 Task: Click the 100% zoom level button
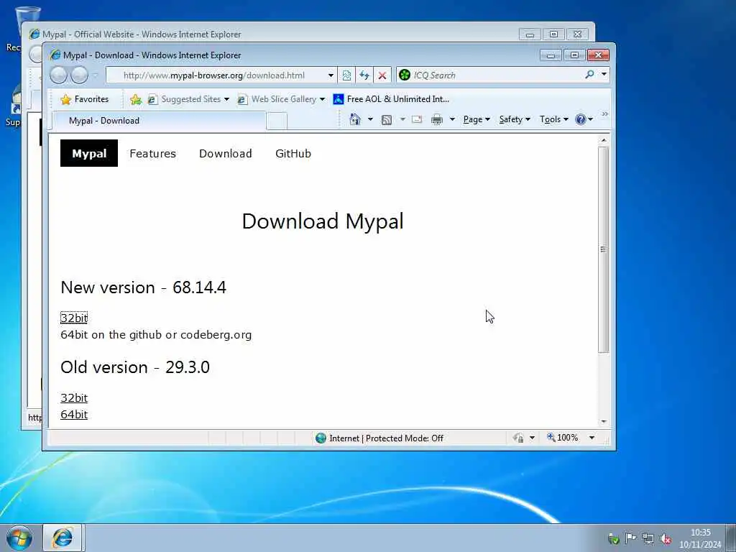click(x=562, y=438)
